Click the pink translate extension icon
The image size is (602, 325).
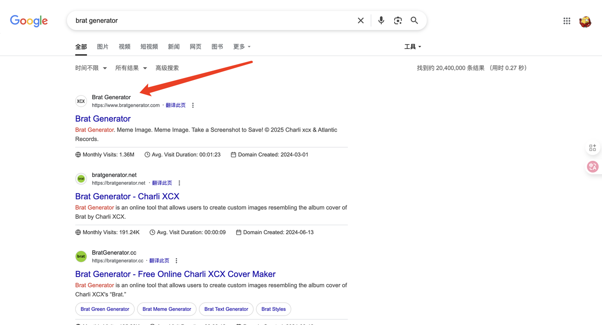click(x=593, y=166)
